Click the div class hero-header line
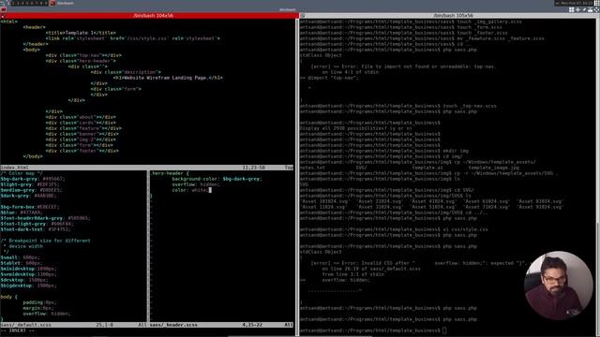The height and width of the screenshot is (337, 600). (81, 61)
